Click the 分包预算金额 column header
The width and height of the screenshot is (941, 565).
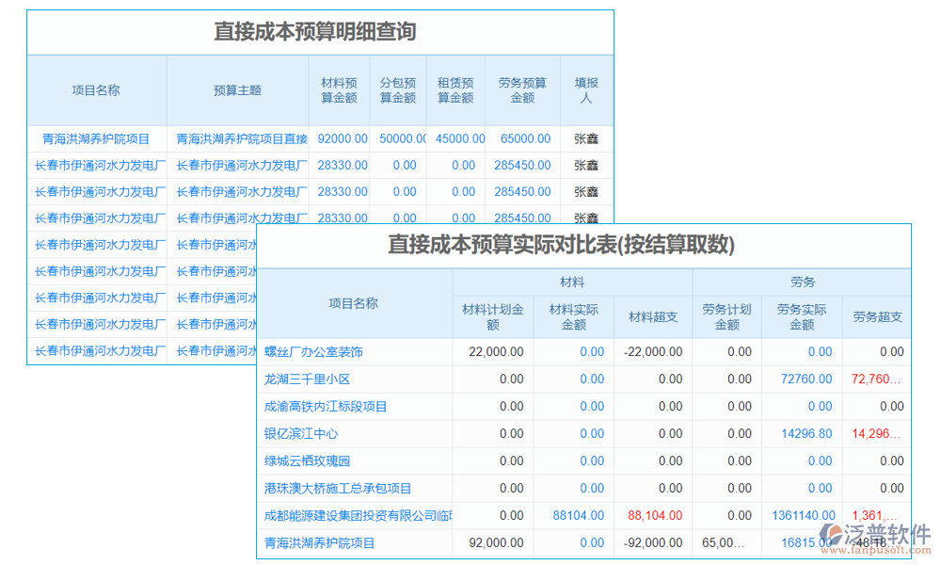(397, 89)
